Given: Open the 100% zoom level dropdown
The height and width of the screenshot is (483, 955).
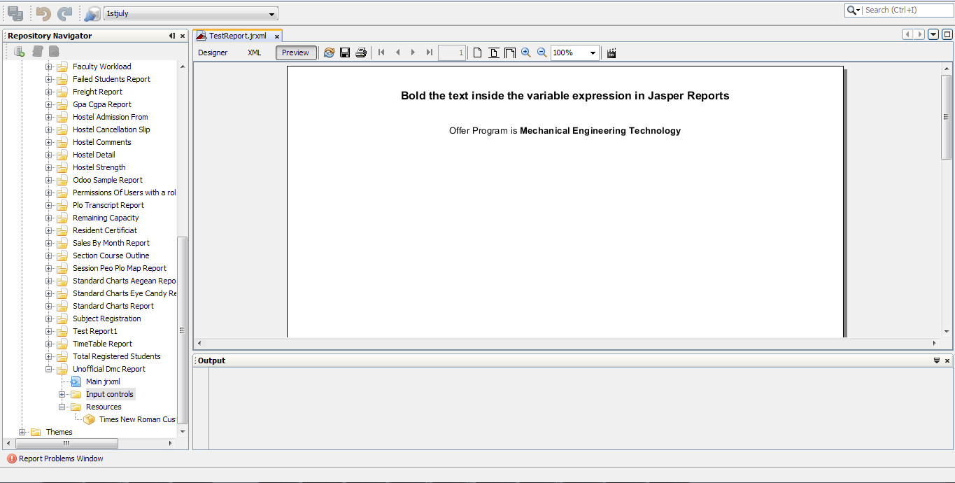Looking at the screenshot, I should click(592, 52).
